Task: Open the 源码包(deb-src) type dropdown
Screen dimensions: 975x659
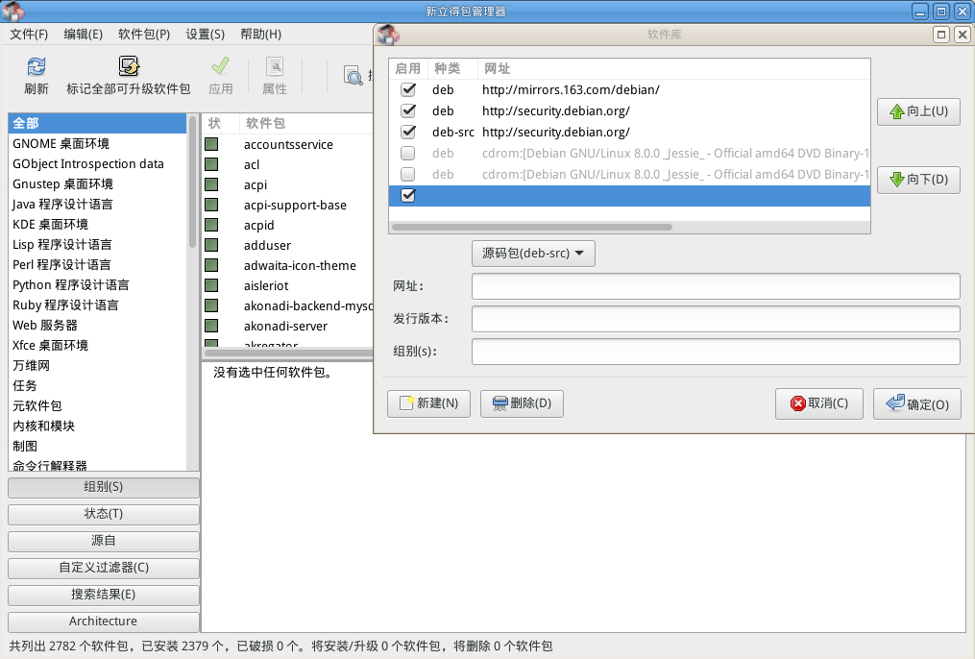Action: [x=533, y=254]
